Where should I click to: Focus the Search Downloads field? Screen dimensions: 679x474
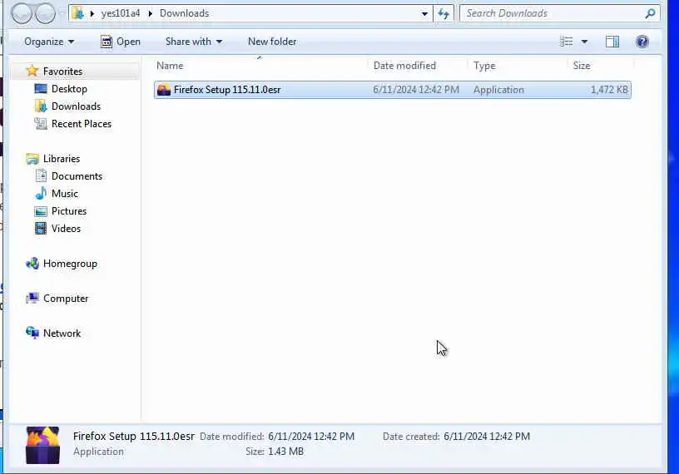pyautogui.click(x=559, y=13)
